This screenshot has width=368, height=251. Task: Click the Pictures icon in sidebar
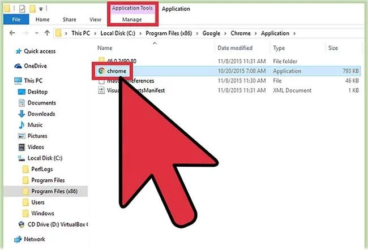pyautogui.click(x=22, y=136)
